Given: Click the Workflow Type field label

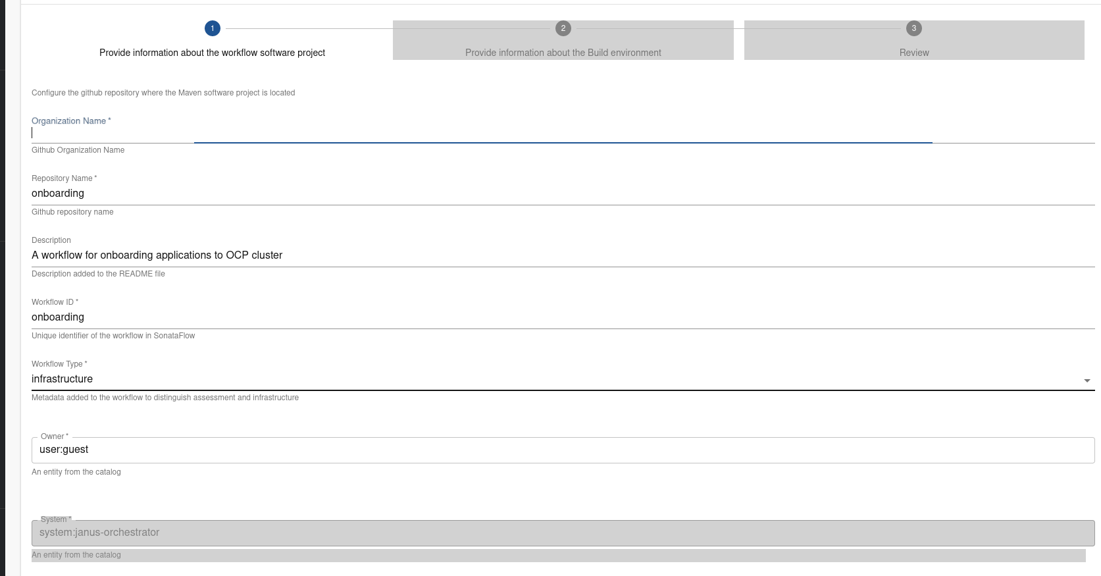Looking at the screenshot, I should point(57,364).
